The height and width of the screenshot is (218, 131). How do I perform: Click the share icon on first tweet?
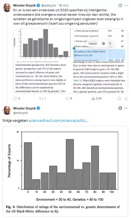pyautogui.click(x=126, y=98)
